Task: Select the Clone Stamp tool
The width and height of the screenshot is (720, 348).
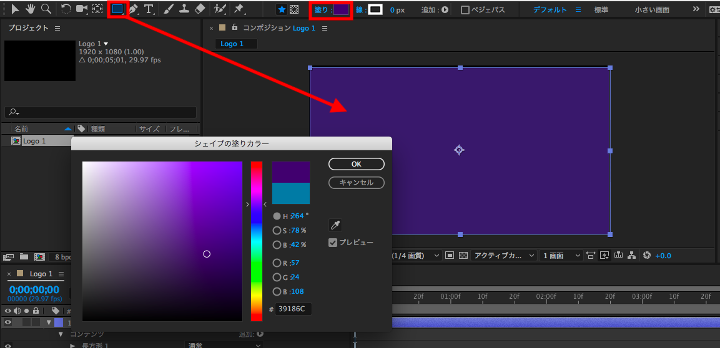Action: pos(184,9)
